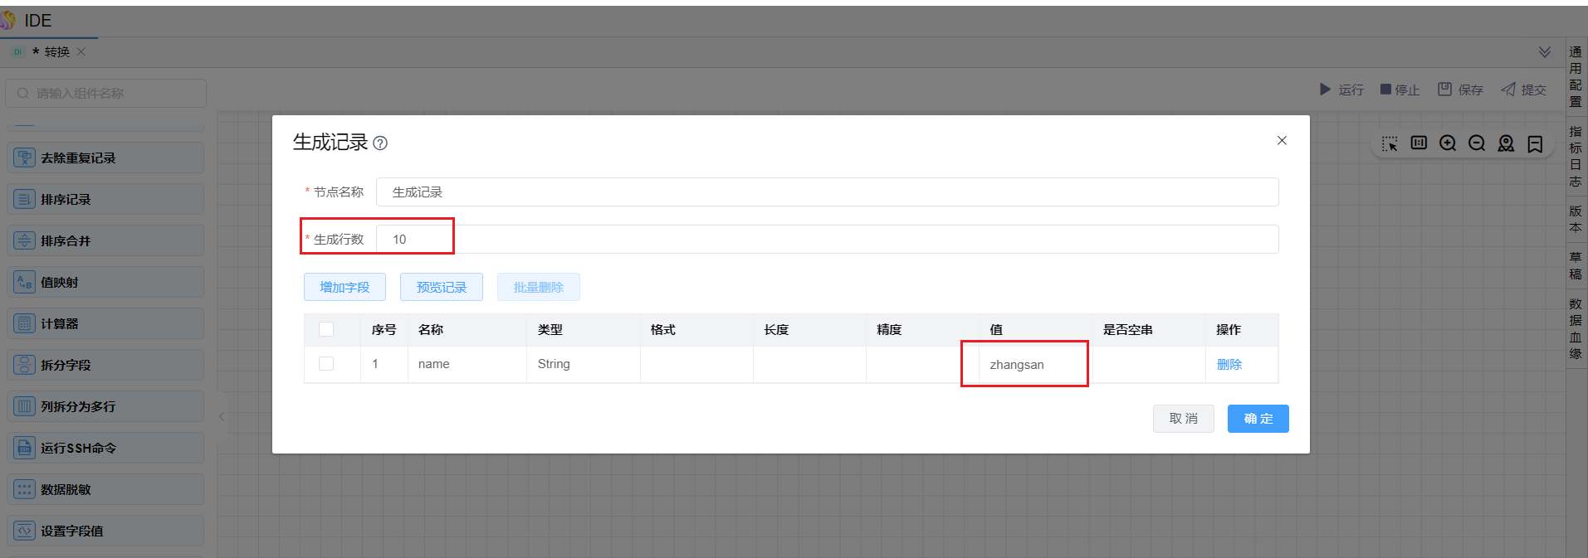
Task: Collapse the left component panel handle
Action: (222, 416)
